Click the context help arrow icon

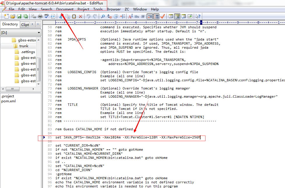(198, 16)
